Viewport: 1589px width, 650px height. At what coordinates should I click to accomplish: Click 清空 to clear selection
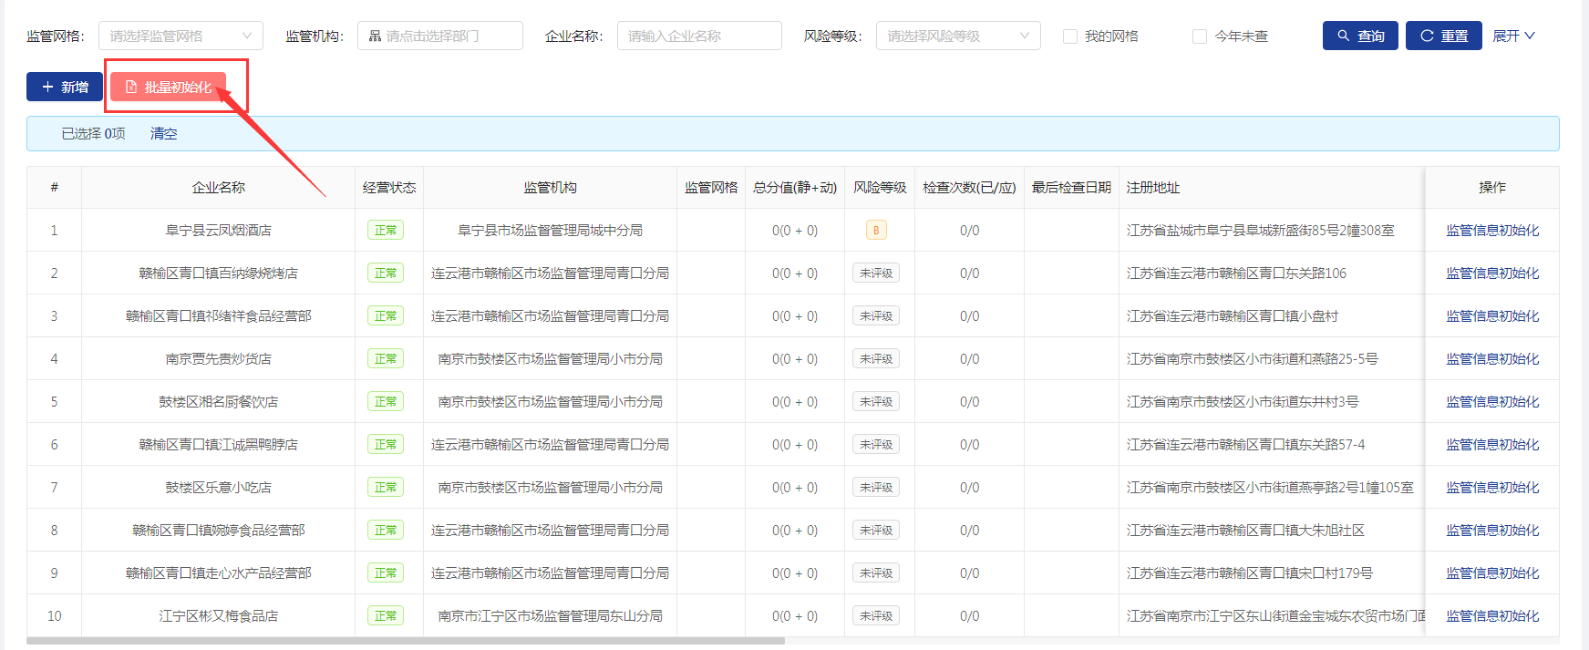click(x=163, y=133)
